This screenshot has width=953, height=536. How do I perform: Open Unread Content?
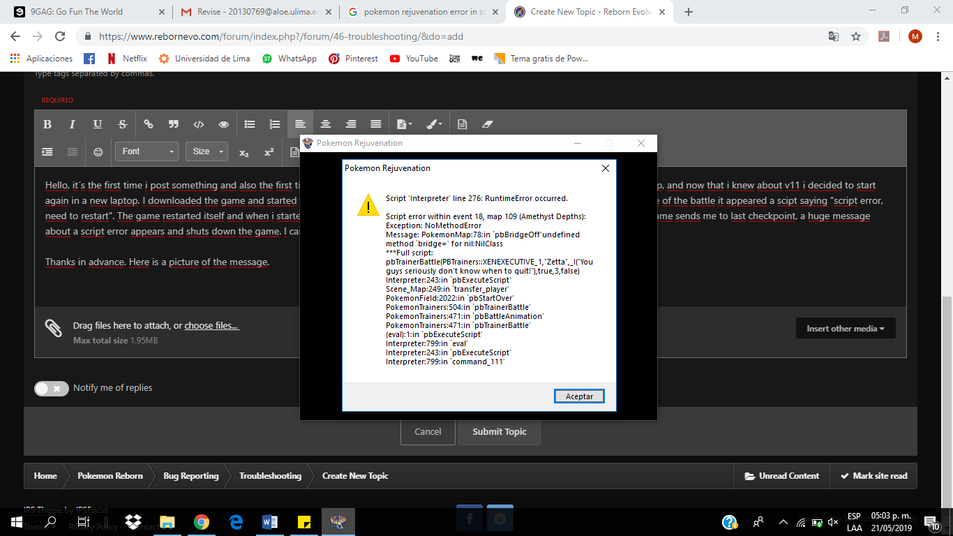782,476
